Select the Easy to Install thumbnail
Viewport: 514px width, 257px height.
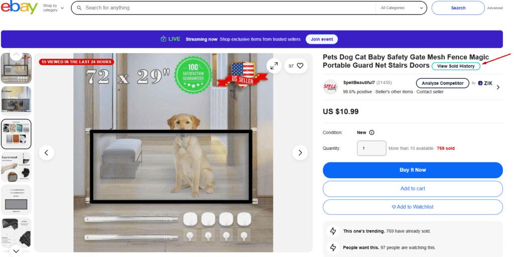16,167
